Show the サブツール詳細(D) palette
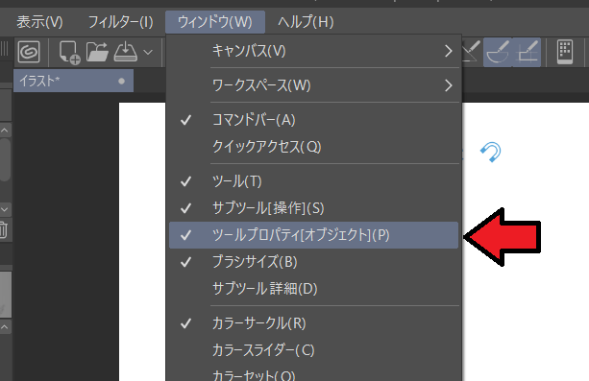The width and height of the screenshot is (589, 381). (313, 289)
